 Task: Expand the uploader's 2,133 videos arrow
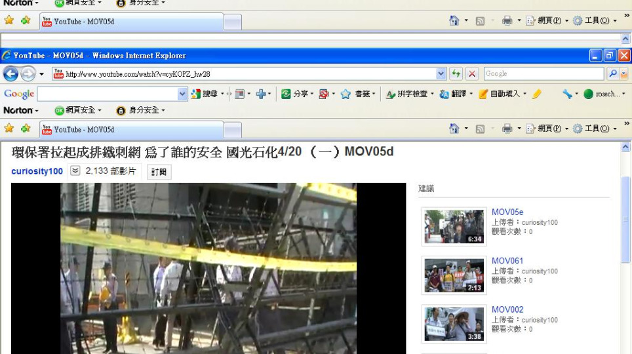pyautogui.click(x=75, y=171)
